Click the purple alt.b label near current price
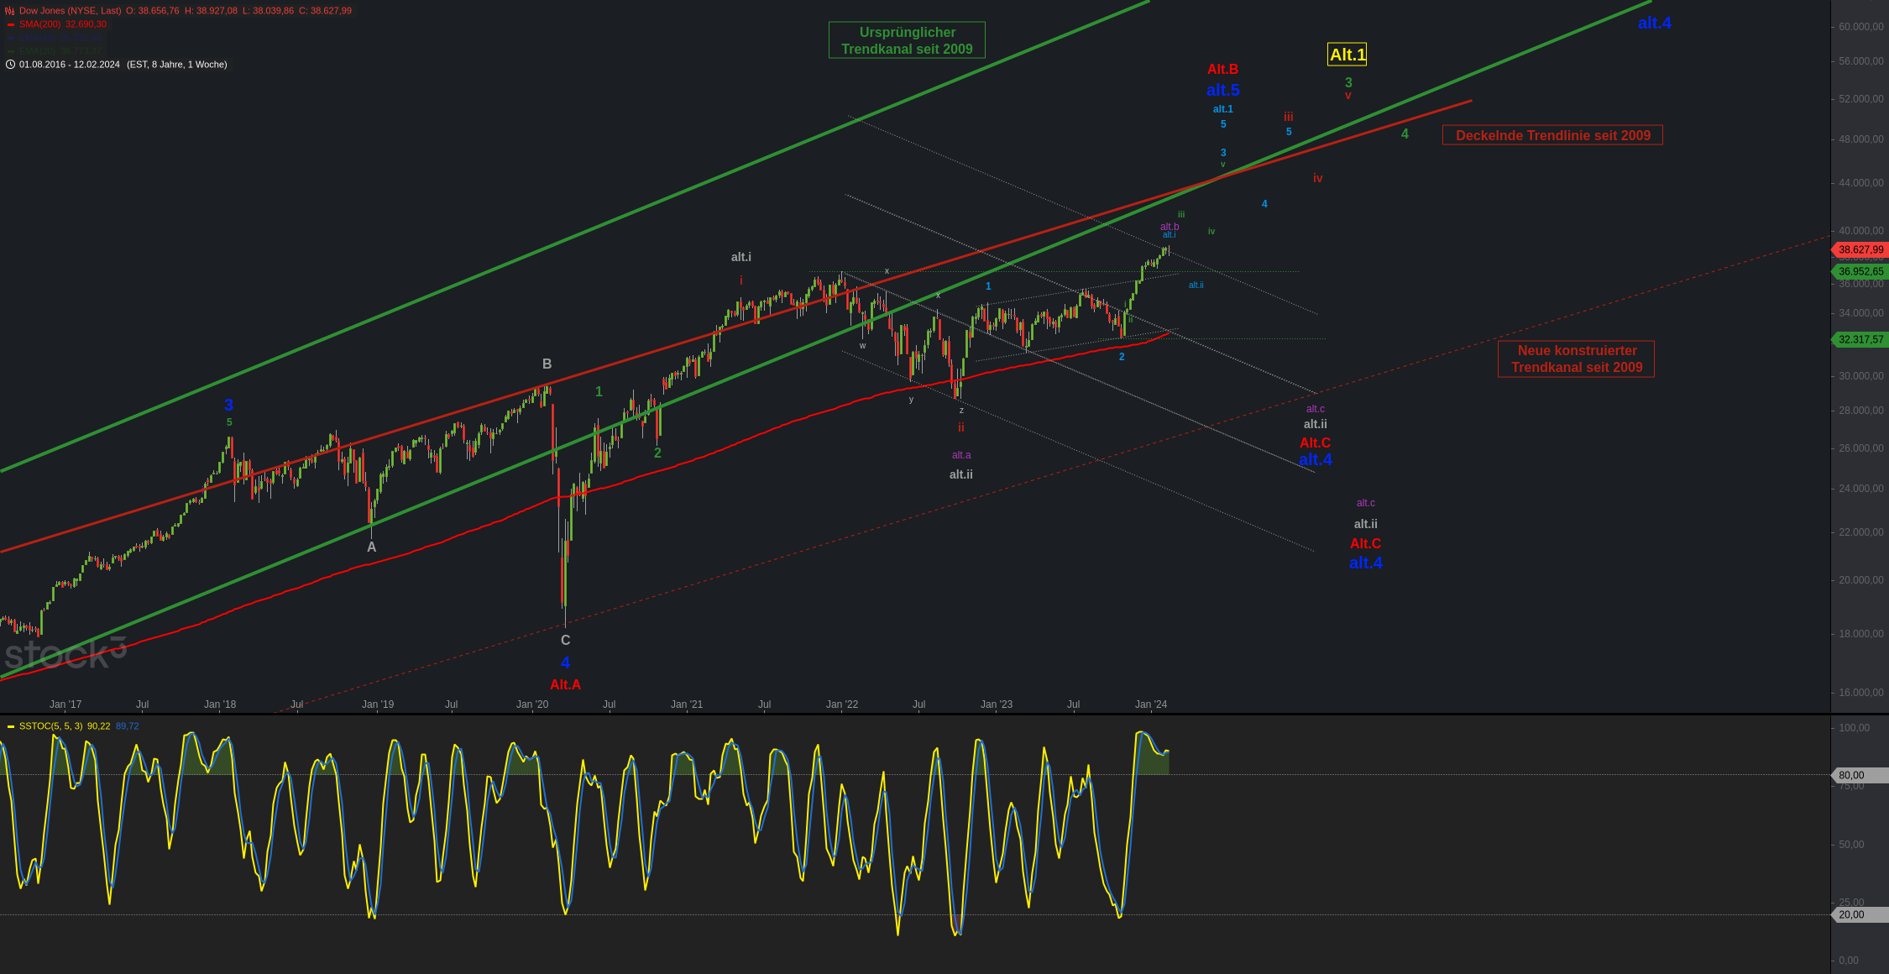The width and height of the screenshot is (1889, 974). point(1170,227)
